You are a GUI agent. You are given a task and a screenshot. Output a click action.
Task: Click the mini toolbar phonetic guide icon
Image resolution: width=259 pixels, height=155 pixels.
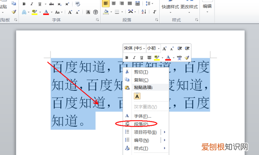coord(179,58)
